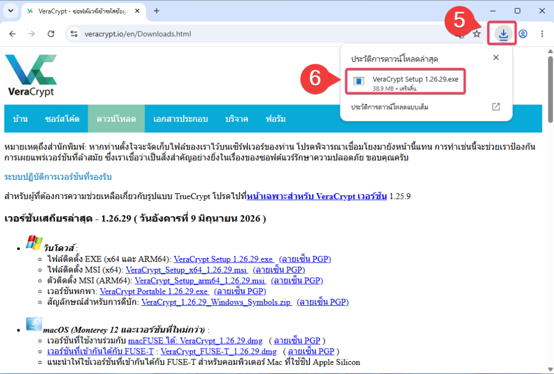Download VeraCrypt_FUSE-T_1.26.29.dmg link
This screenshot has width=554, height=374.
click(219, 351)
